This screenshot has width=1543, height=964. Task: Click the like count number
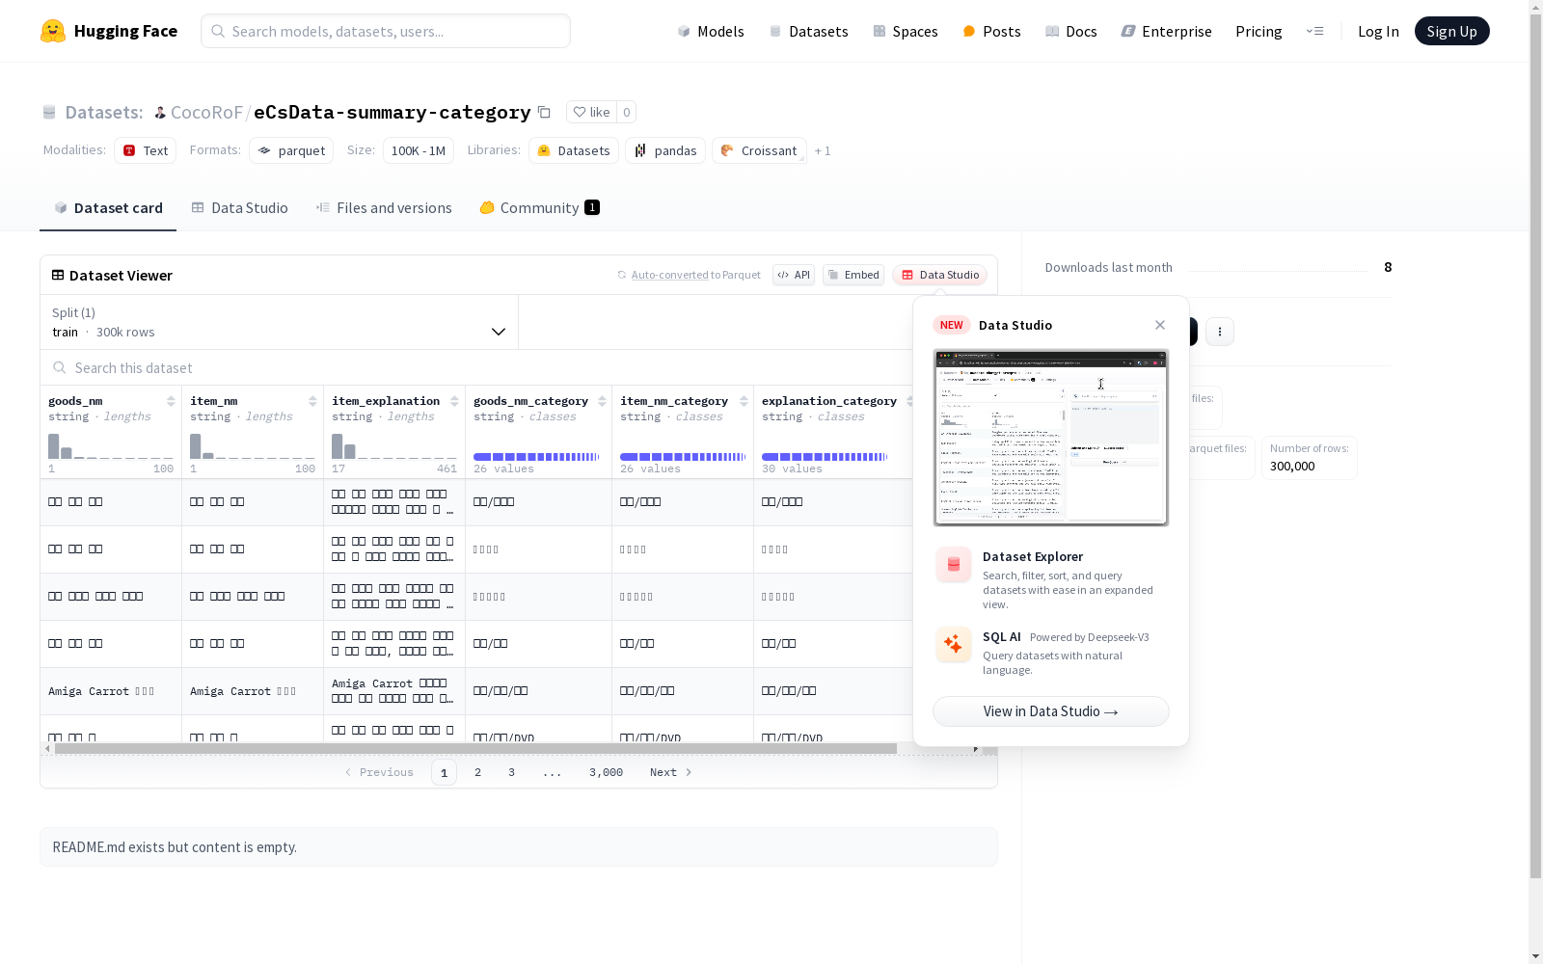626,112
